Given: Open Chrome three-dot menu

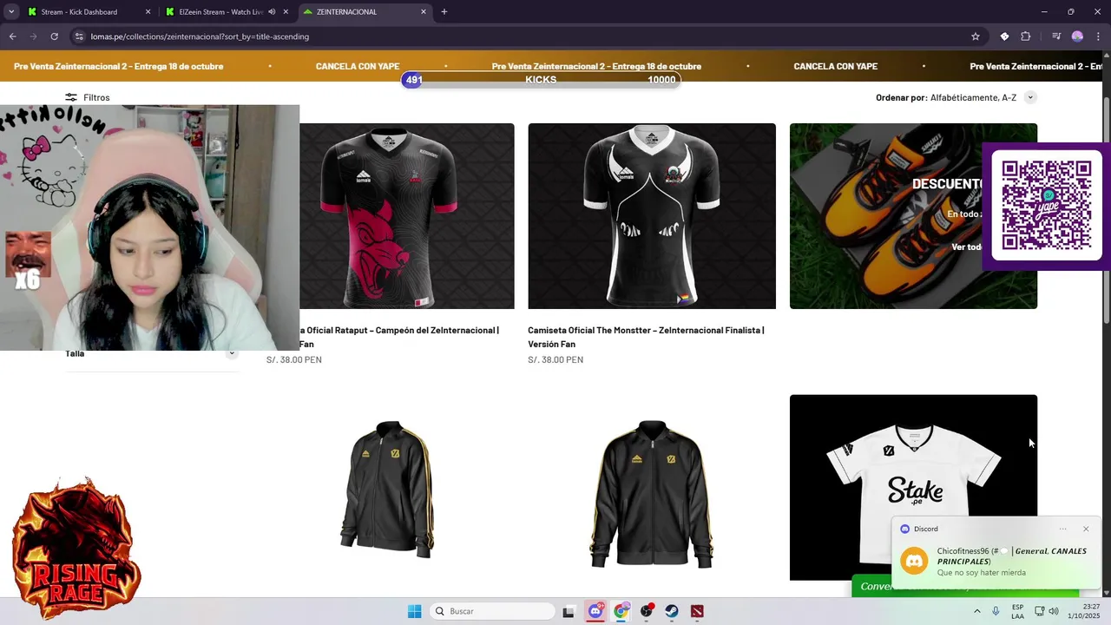Looking at the screenshot, I should point(1098,36).
